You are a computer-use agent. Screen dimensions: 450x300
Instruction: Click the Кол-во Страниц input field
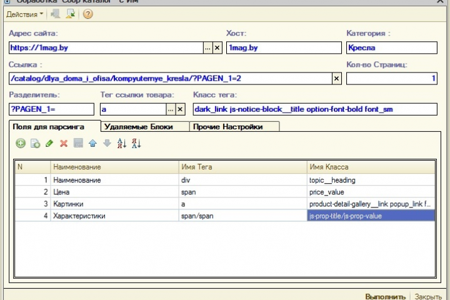pos(392,78)
